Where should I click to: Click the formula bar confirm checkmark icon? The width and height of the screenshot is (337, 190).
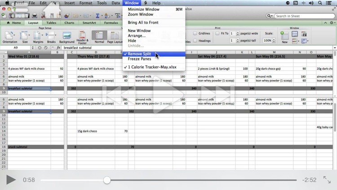(x=46, y=48)
